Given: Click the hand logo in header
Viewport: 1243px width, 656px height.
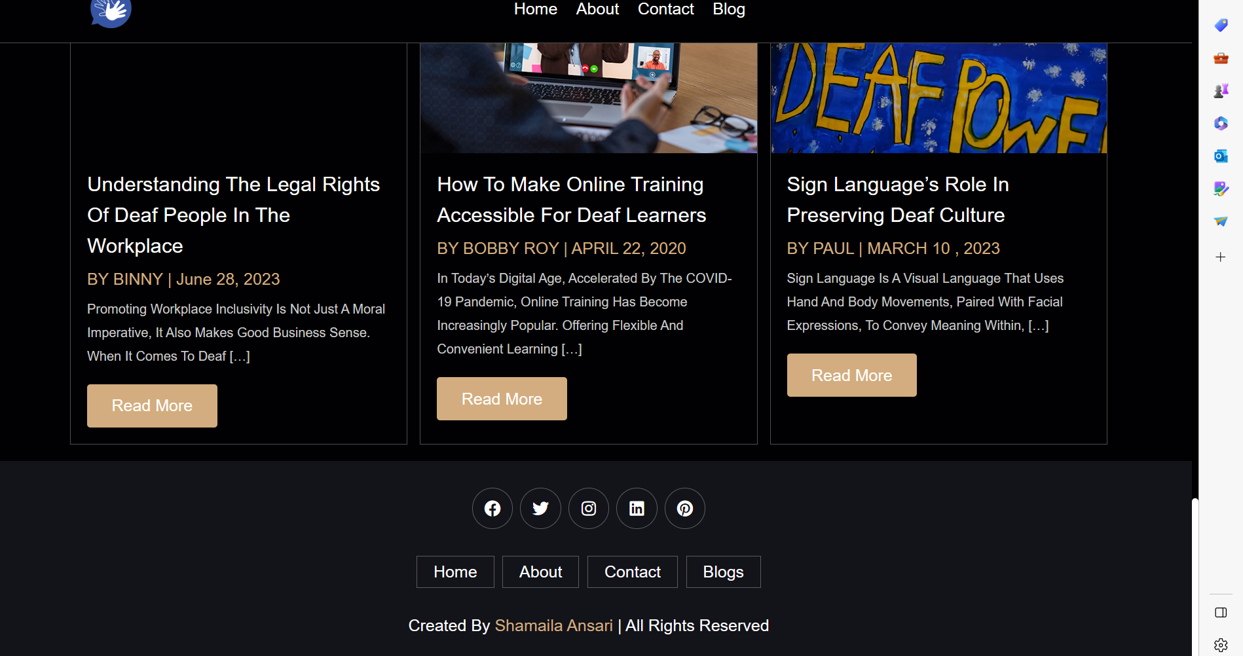Looking at the screenshot, I should click(x=111, y=12).
